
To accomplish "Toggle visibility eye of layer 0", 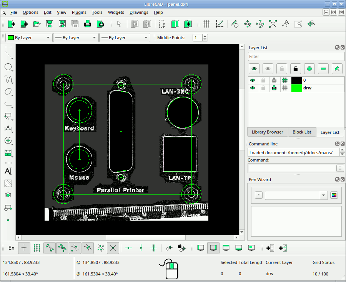I will [x=253, y=80].
